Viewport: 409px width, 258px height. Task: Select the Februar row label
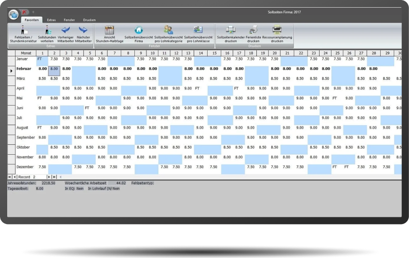[x=24, y=69]
